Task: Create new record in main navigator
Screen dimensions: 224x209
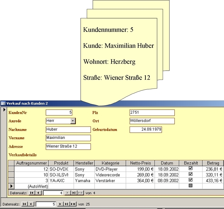Action: click(73, 204)
